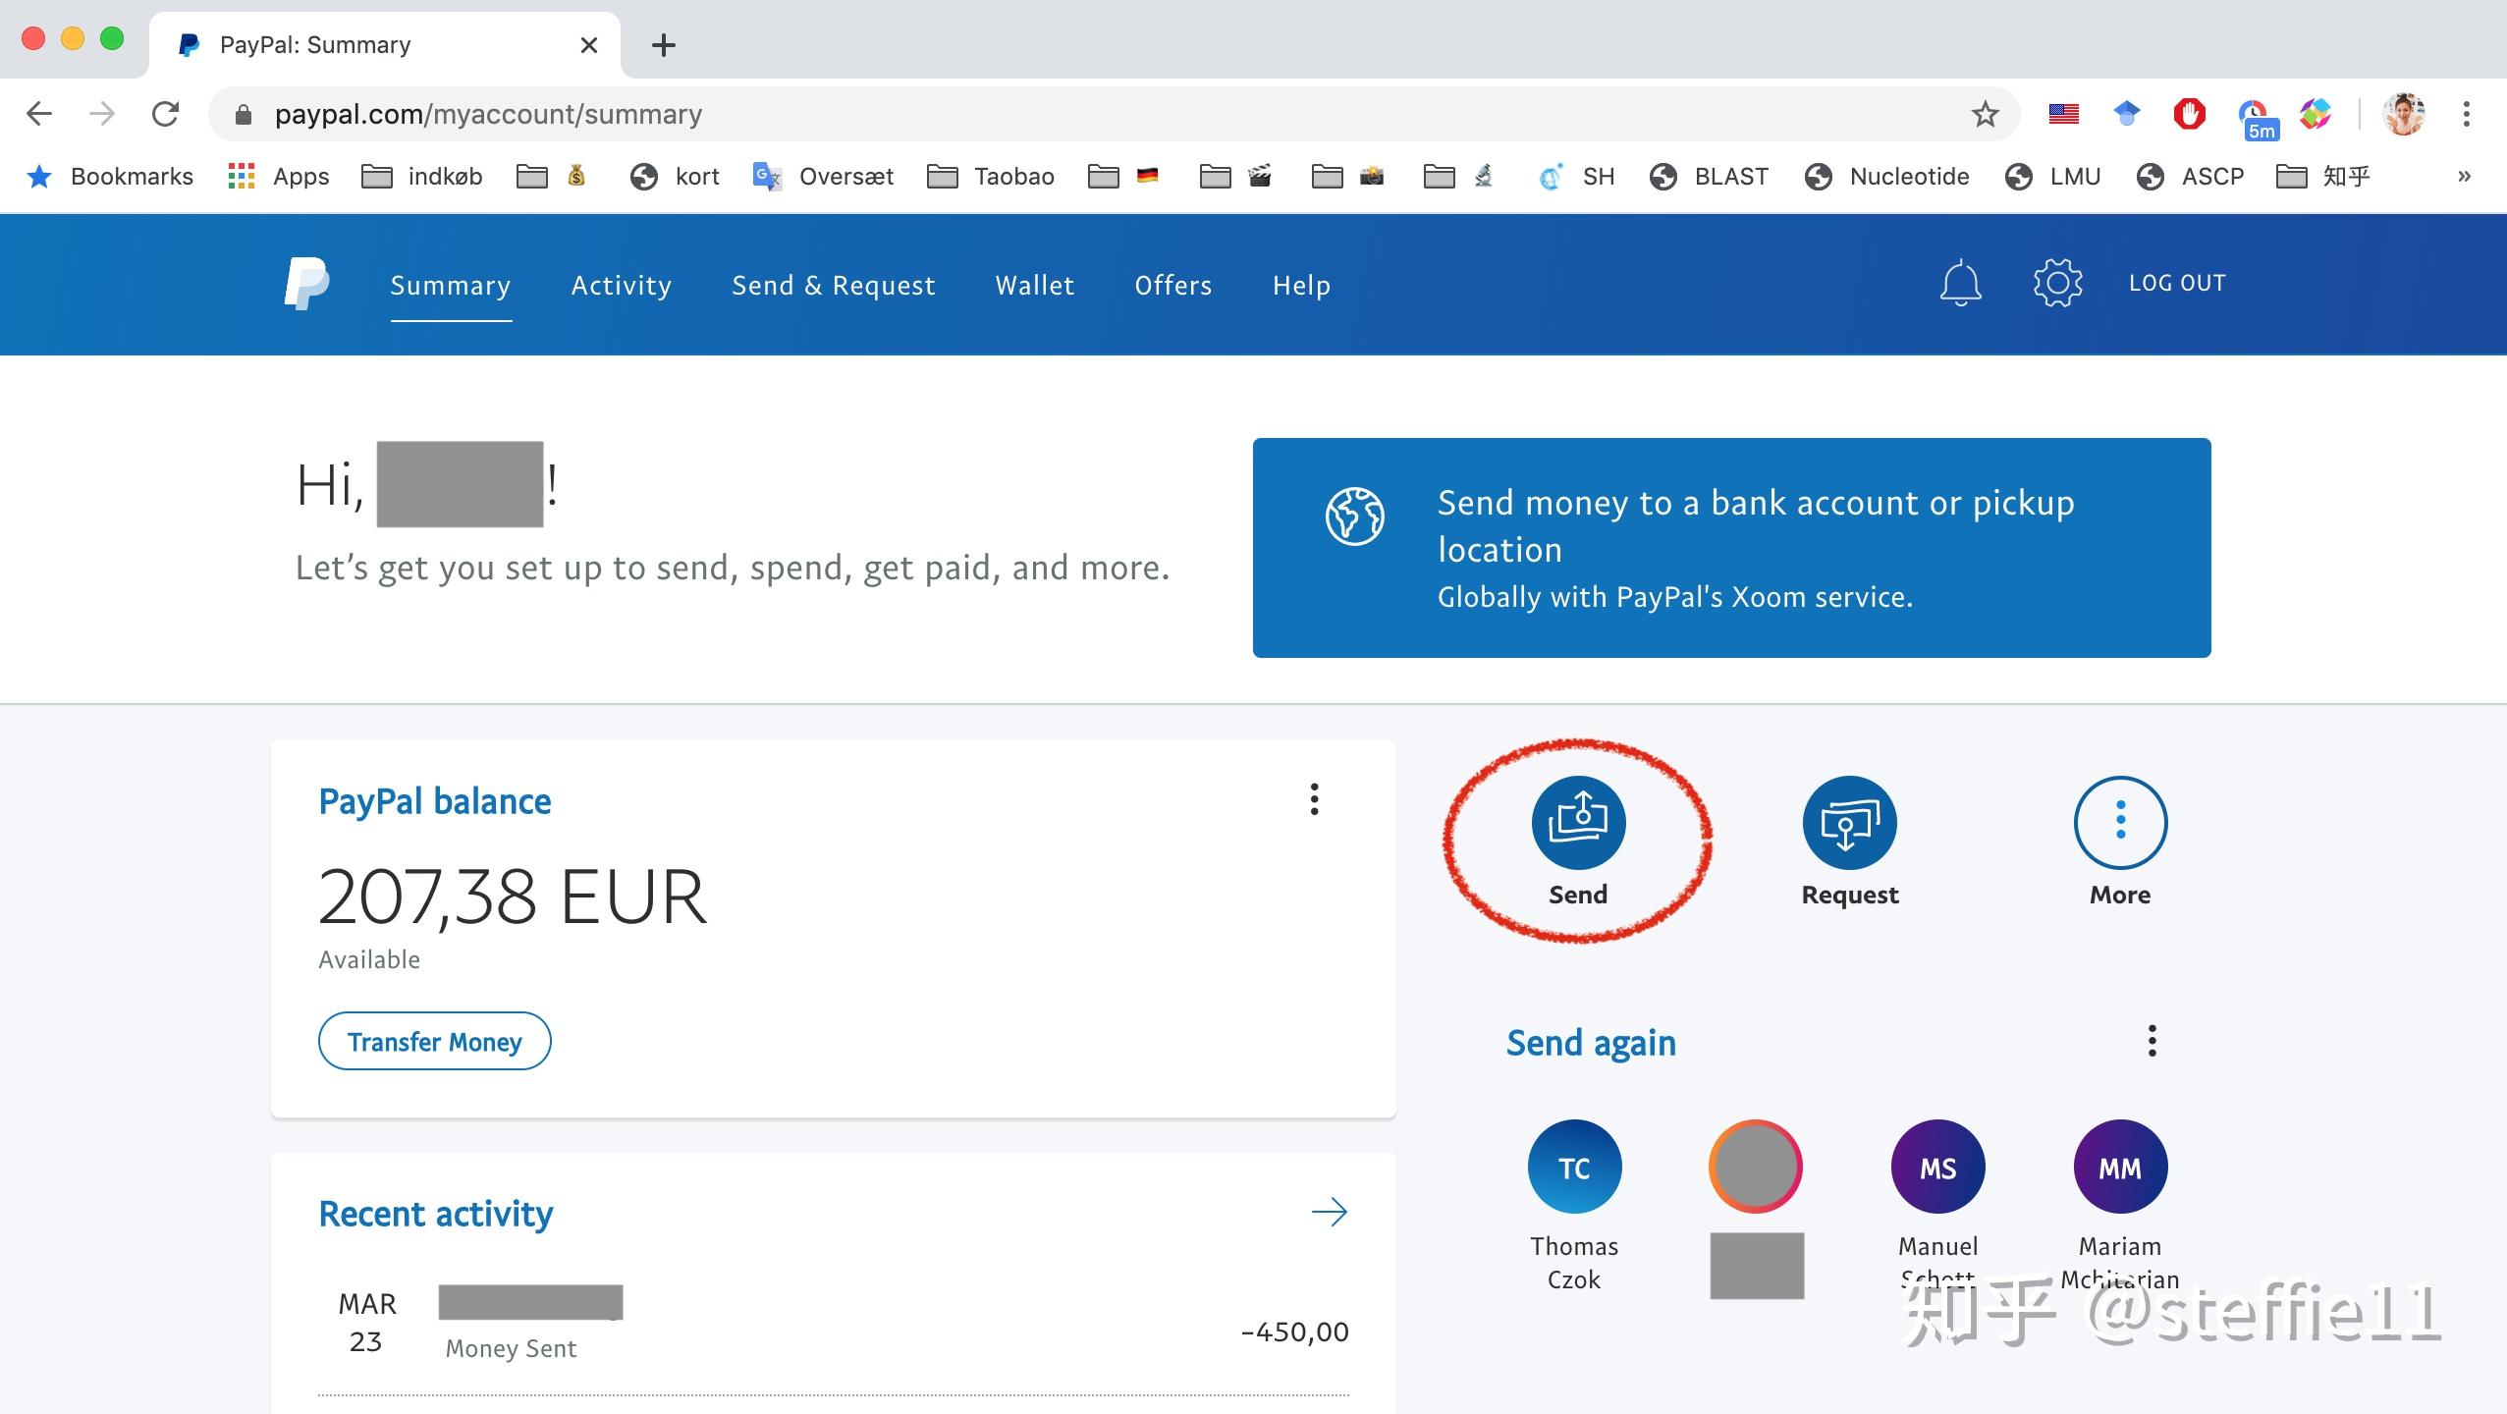The height and width of the screenshot is (1414, 2507).
Task: Open the More actions circle icon
Action: [x=2120, y=823]
